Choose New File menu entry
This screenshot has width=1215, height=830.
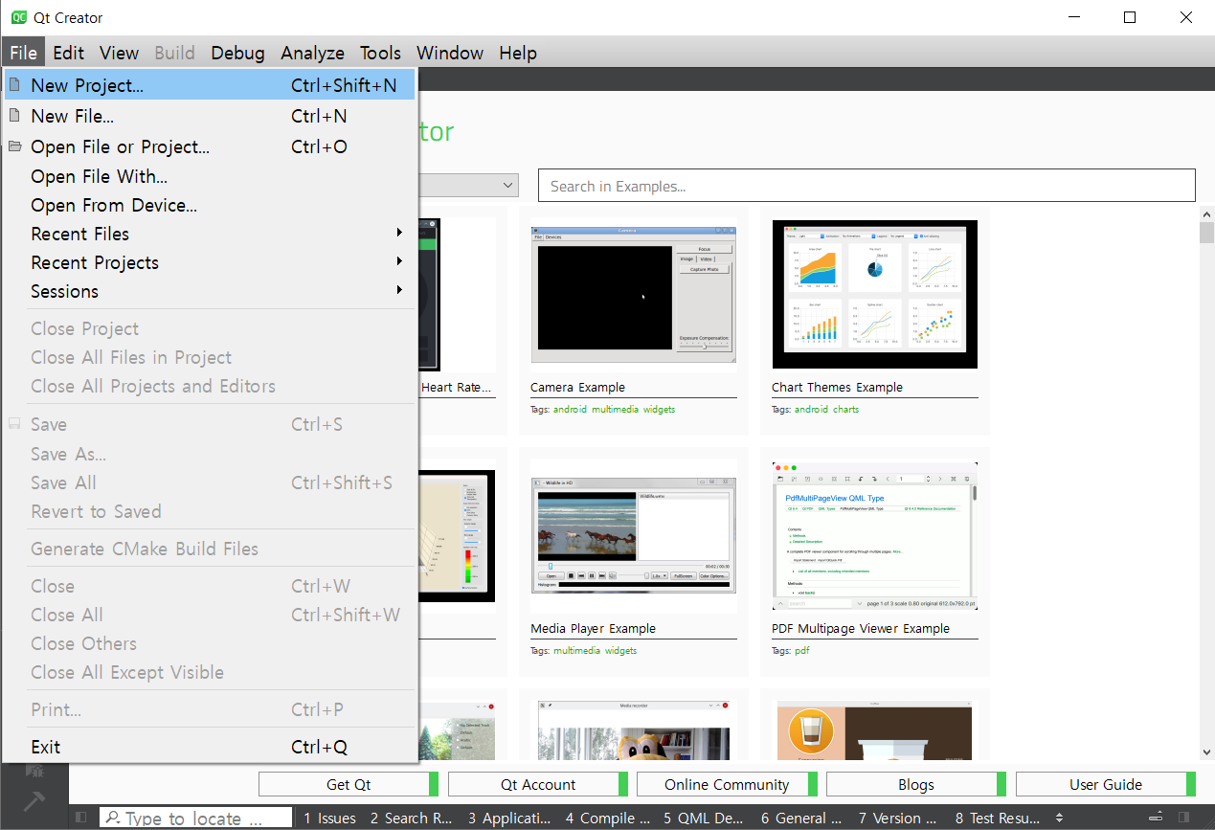(210, 116)
